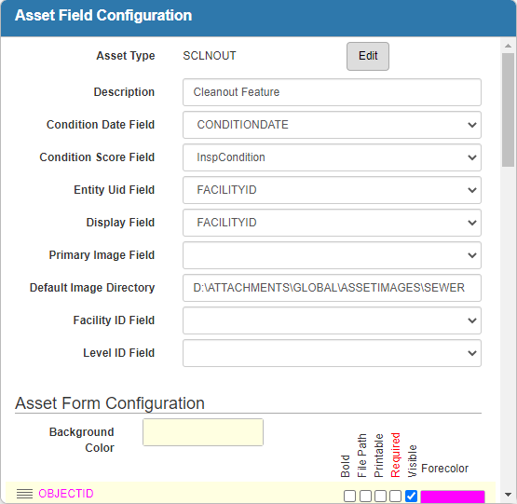Click the Description text field
The image size is (517, 504).
[x=332, y=92]
